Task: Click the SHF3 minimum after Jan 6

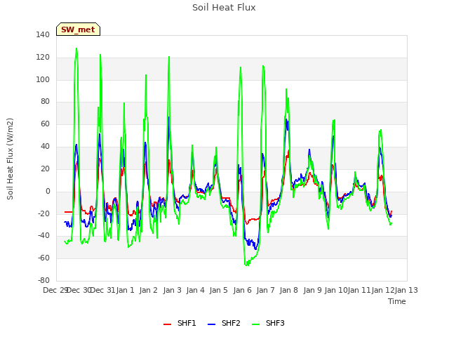Action: click(x=247, y=265)
